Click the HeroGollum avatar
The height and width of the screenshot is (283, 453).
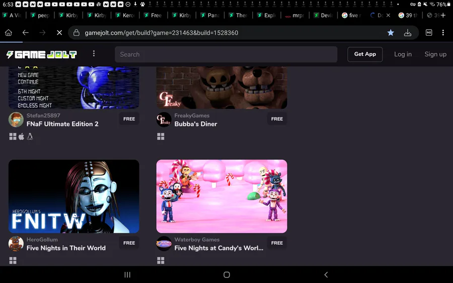tap(16, 244)
